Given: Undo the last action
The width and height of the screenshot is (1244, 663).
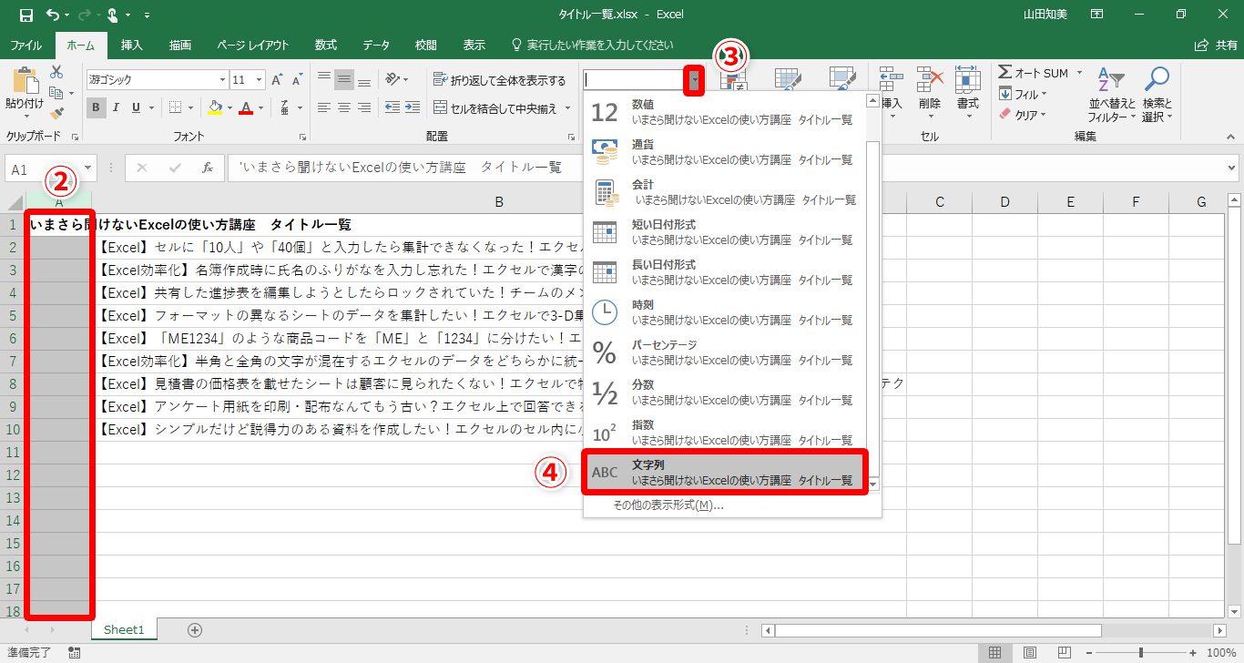Looking at the screenshot, I should pyautogui.click(x=52, y=15).
